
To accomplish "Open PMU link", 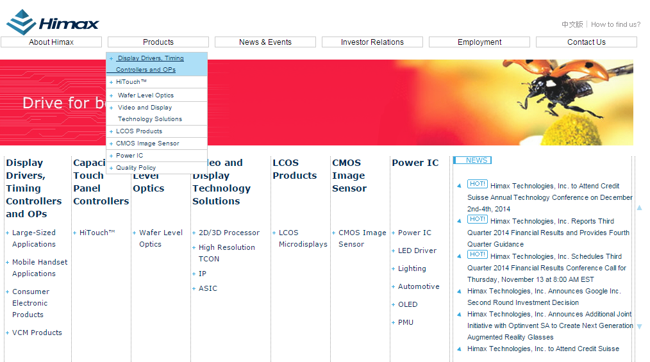I will (x=406, y=322).
